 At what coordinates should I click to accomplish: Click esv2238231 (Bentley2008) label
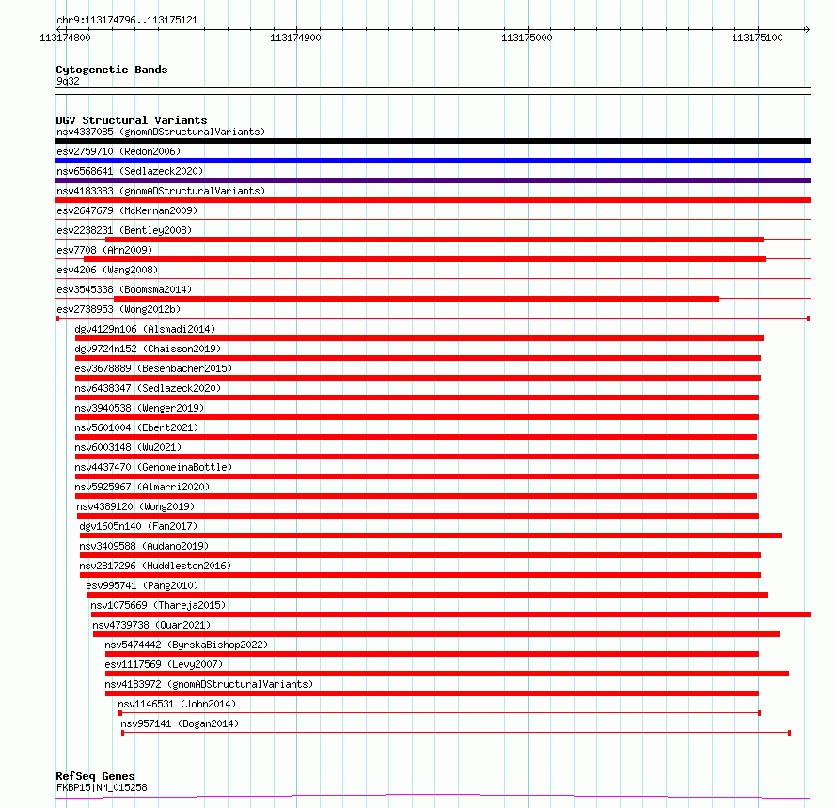(x=124, y=230)
